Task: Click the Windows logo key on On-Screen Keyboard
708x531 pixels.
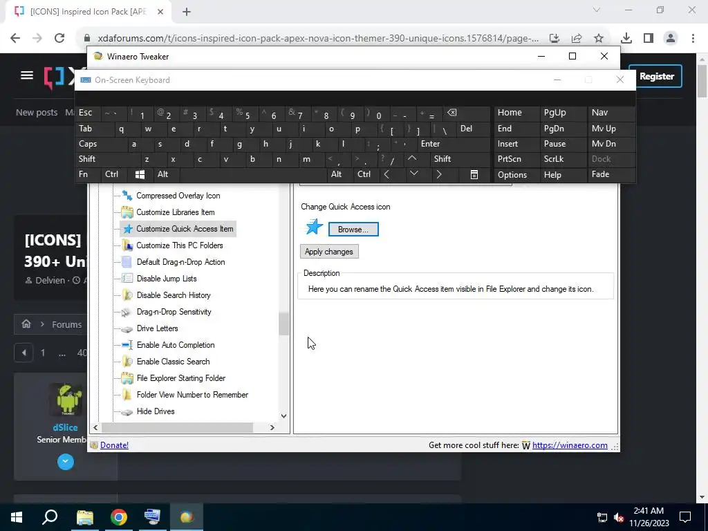Action: pyautogui.click(x=140, y=175)
